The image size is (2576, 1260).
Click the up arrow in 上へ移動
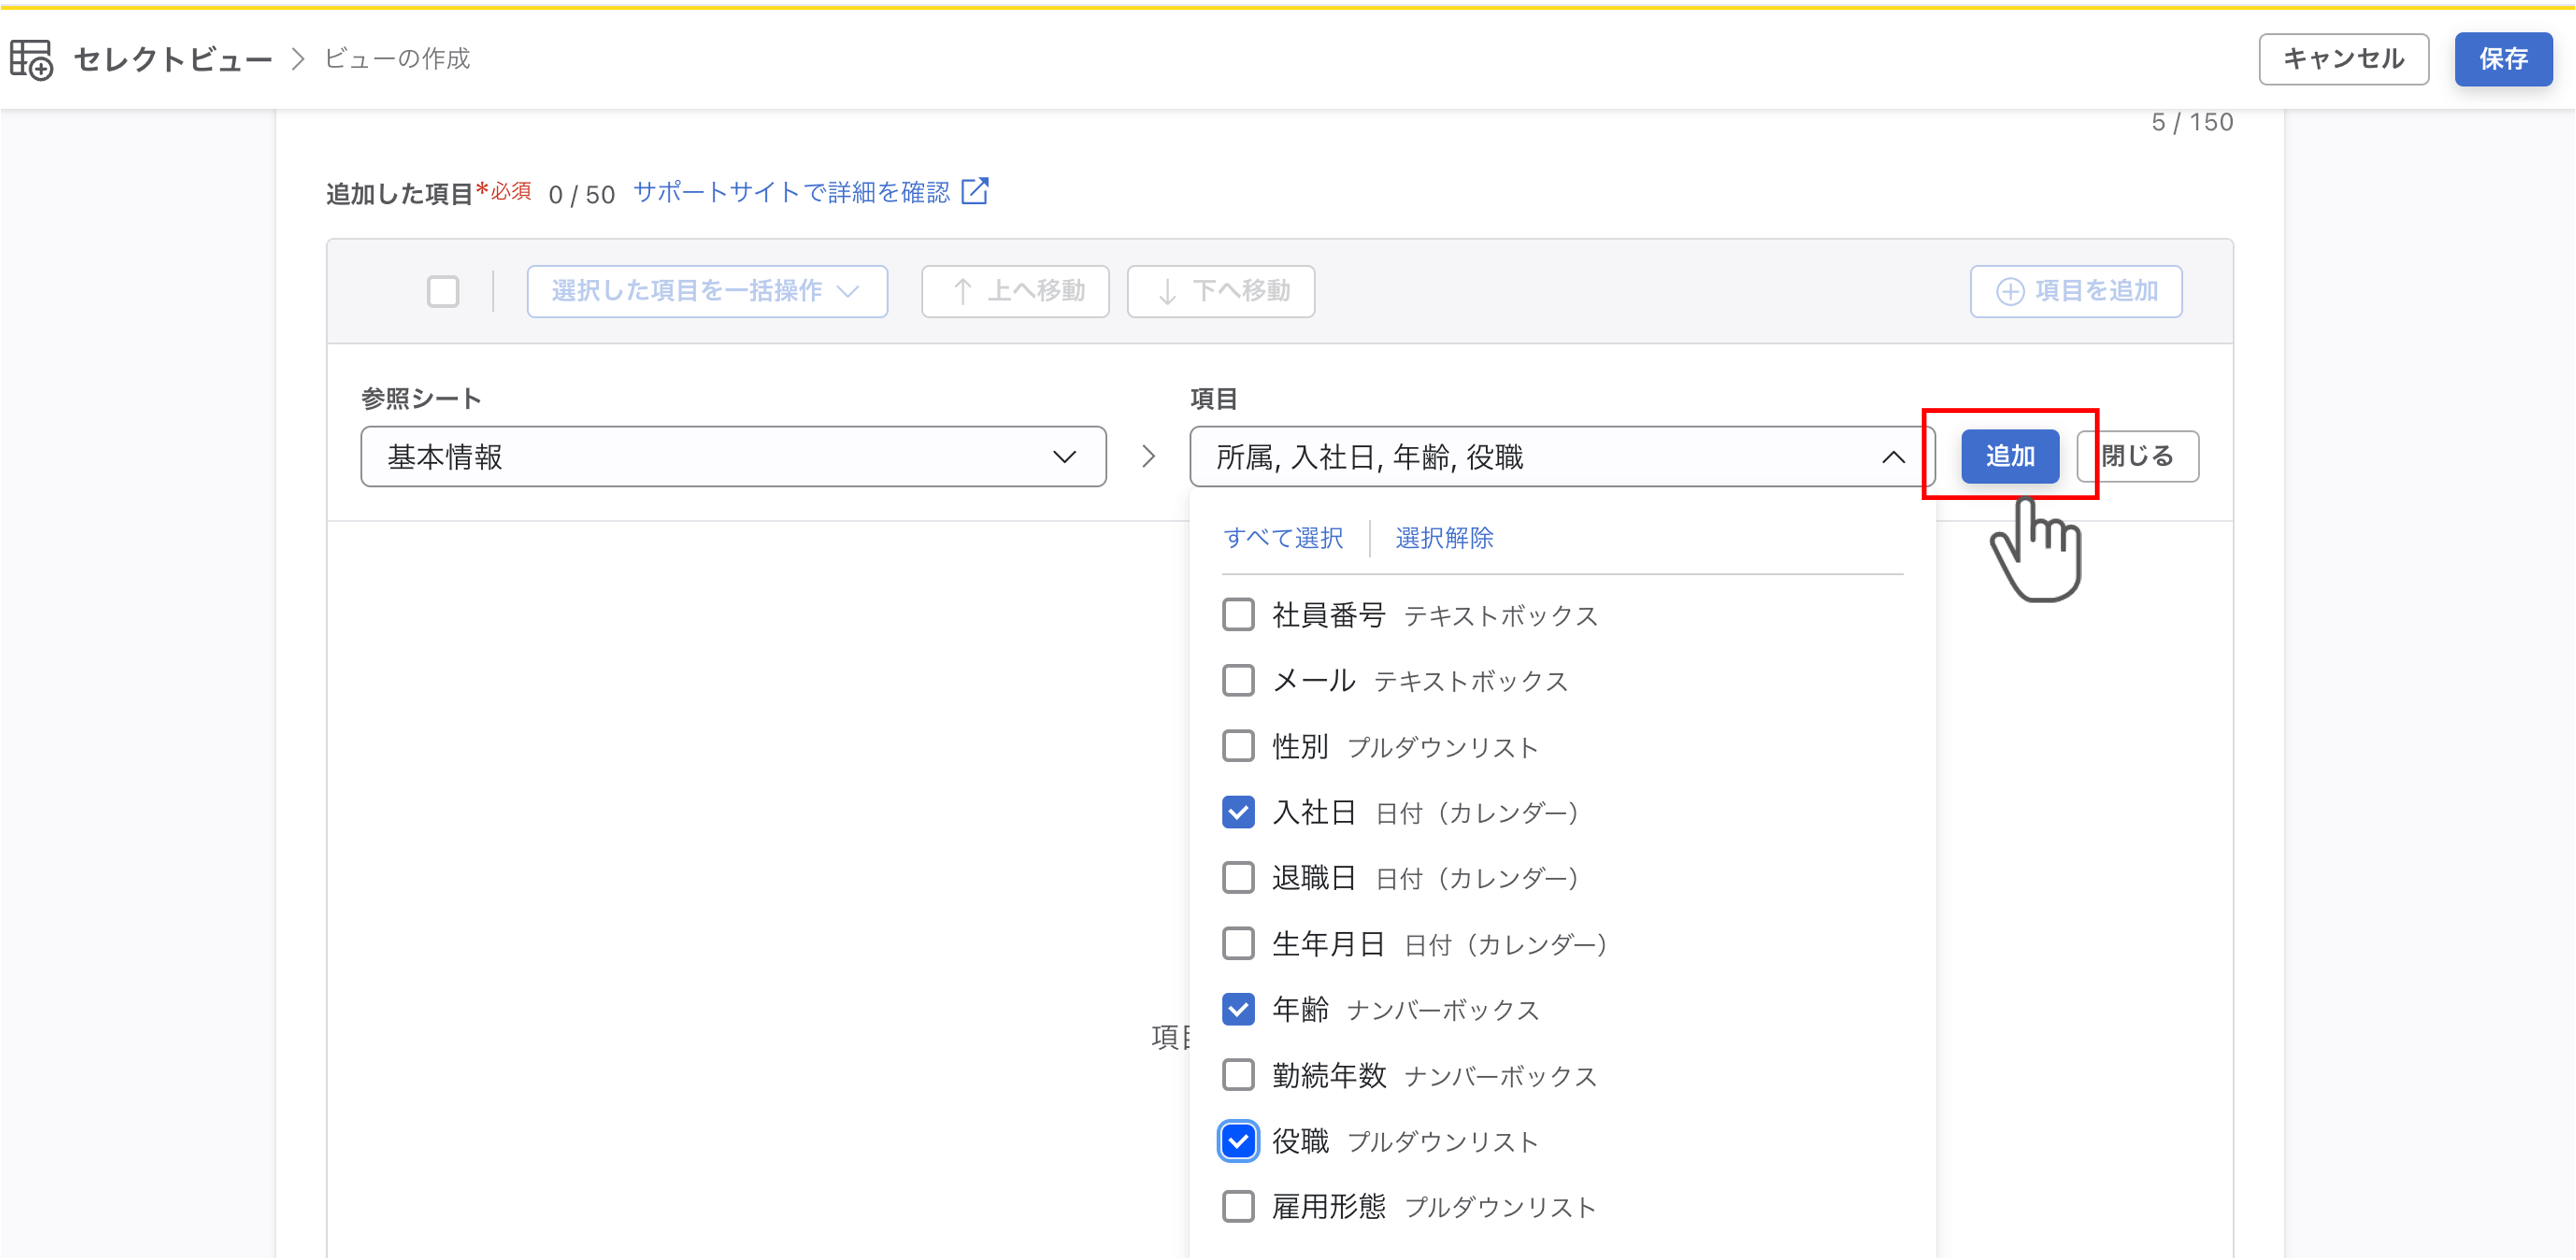pos(962,291)
